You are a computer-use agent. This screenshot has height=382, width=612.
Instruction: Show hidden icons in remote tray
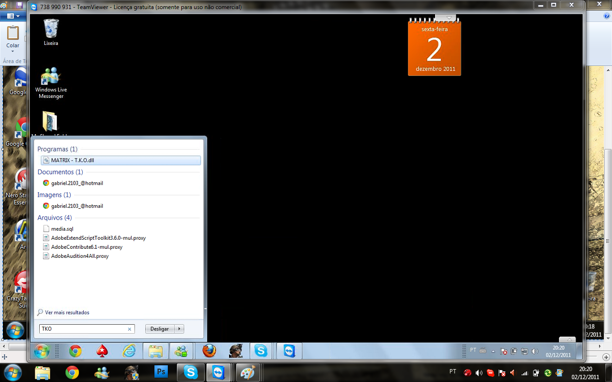tap(493, 352)
